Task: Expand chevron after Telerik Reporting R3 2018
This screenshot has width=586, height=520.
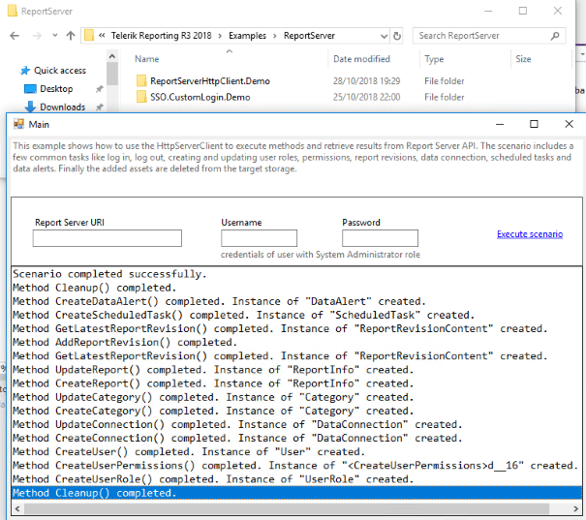Action: (220, 36)
